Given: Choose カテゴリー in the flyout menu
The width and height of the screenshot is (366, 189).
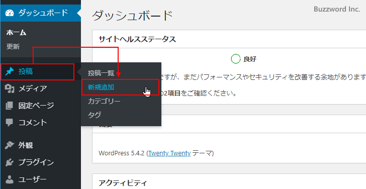Looking at the screenshot, I should pyautogui.click(x=104, y=101).
